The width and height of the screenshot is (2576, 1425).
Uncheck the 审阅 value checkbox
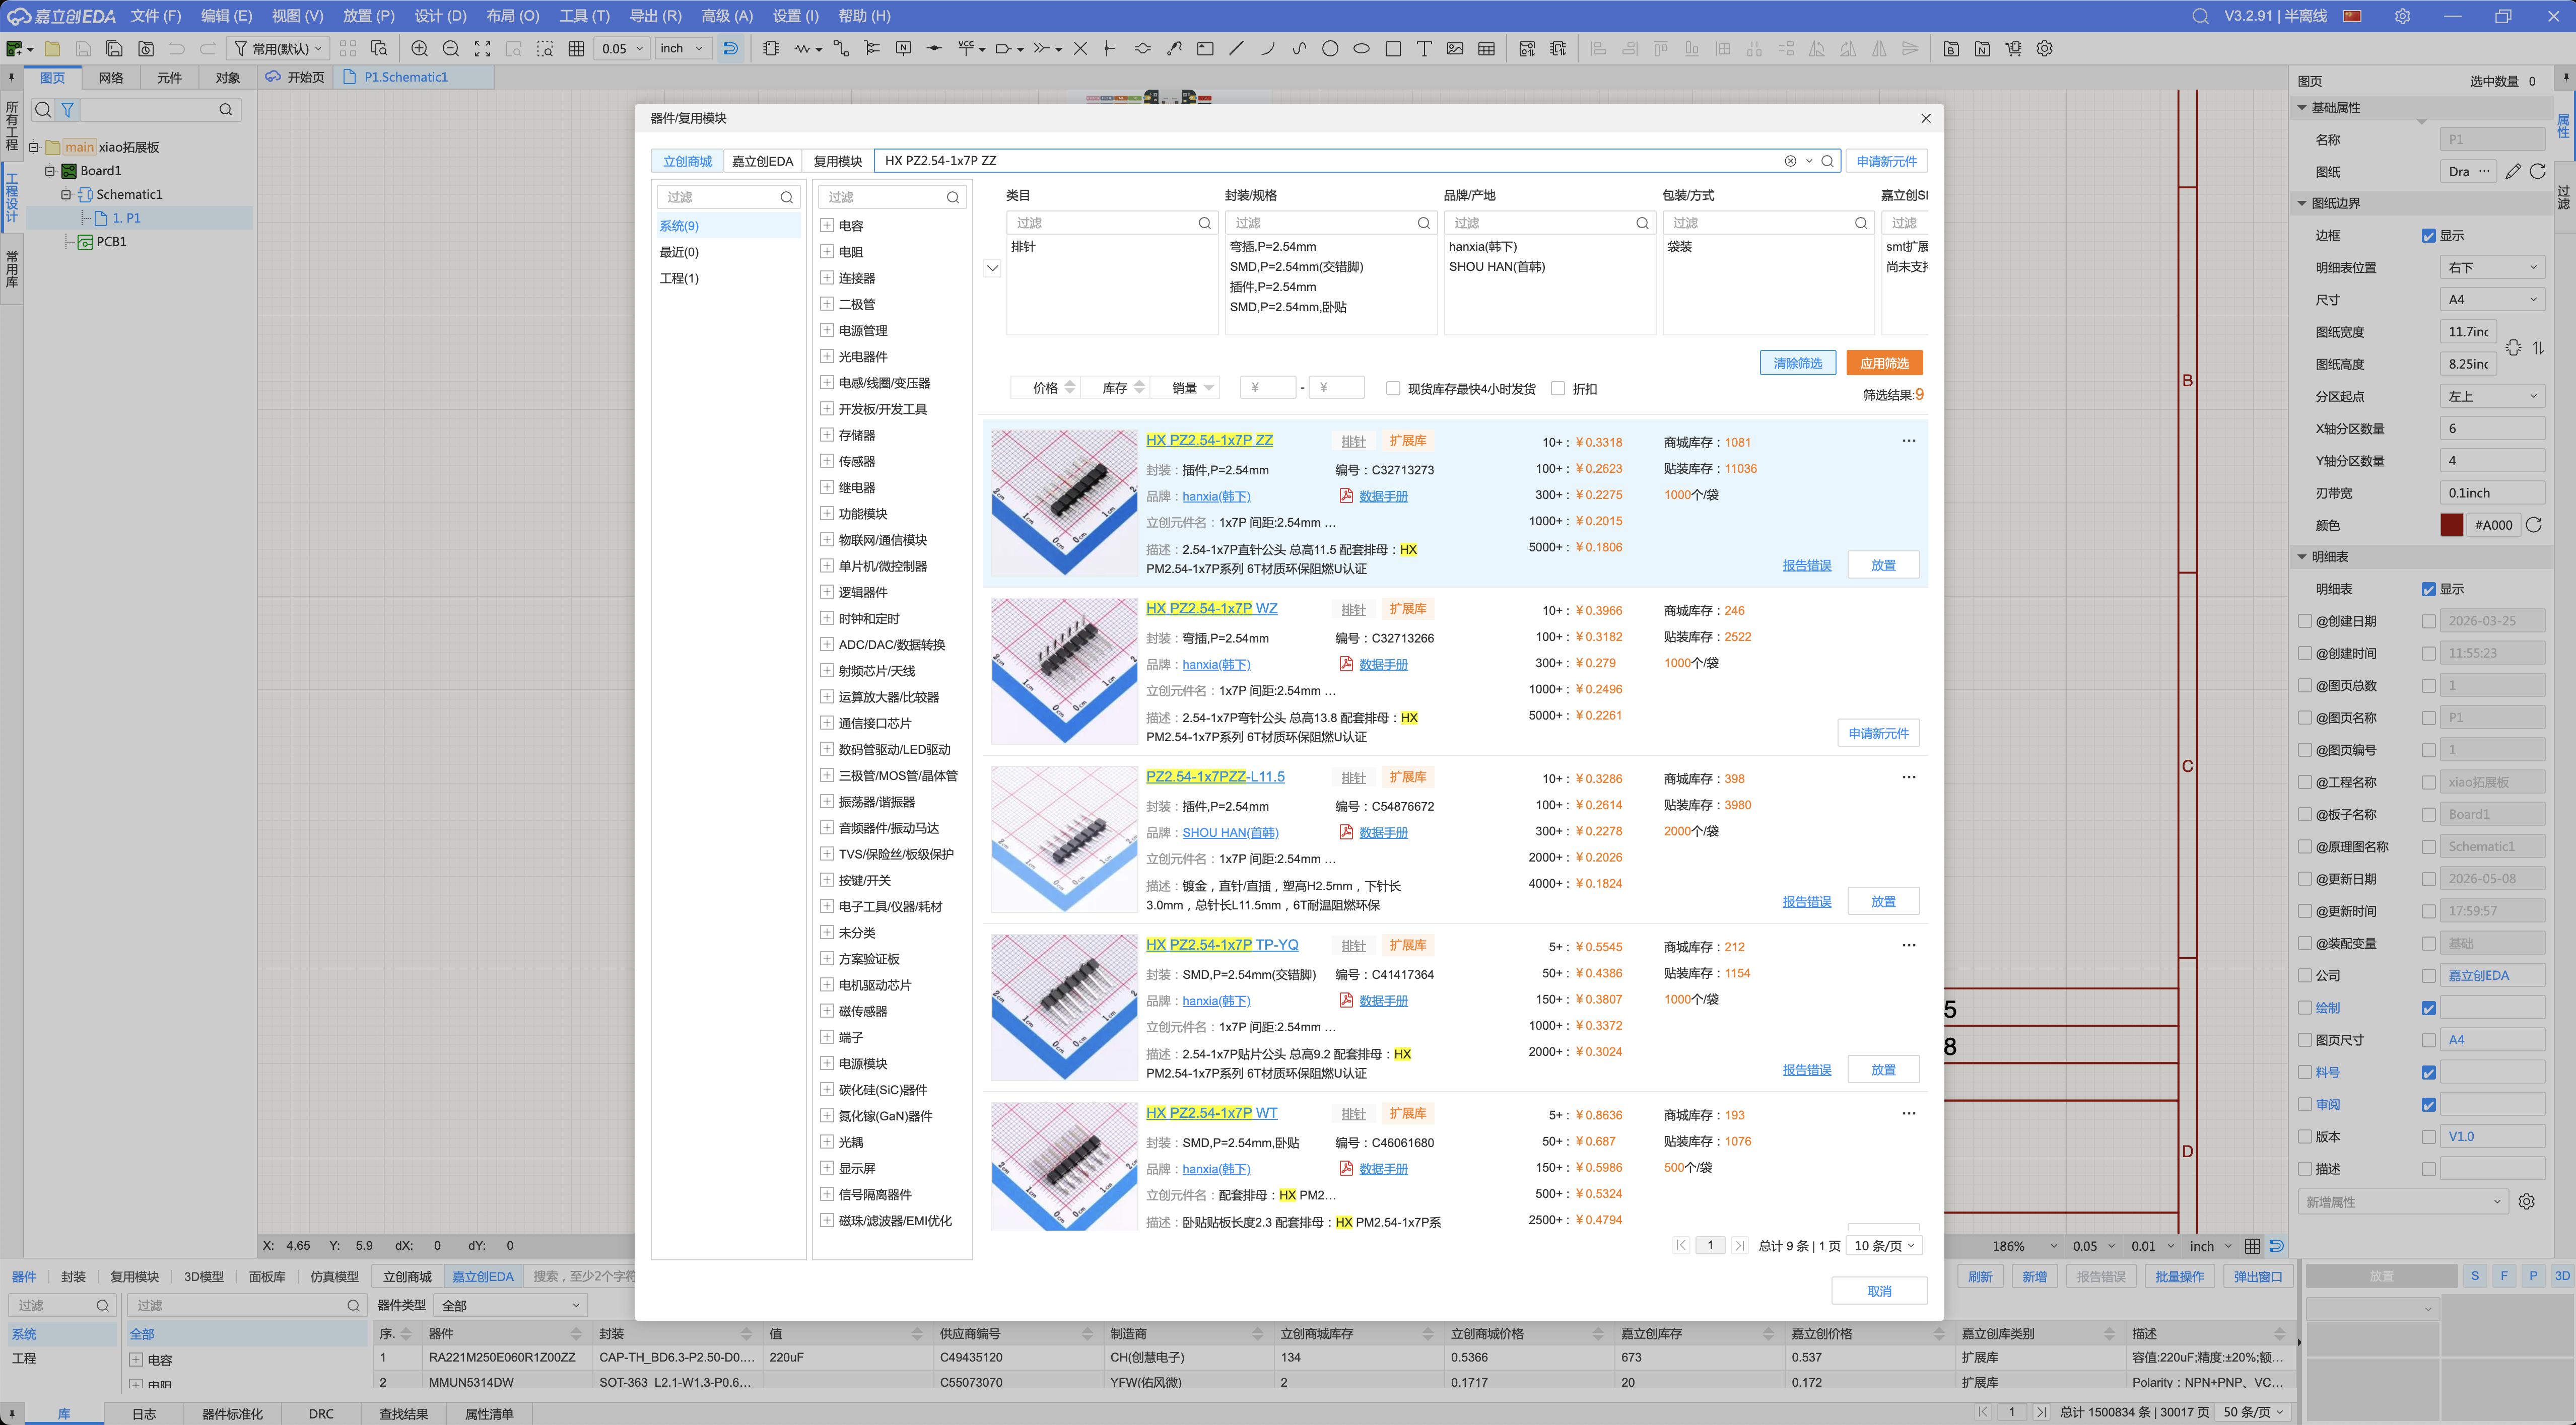2428,1104
